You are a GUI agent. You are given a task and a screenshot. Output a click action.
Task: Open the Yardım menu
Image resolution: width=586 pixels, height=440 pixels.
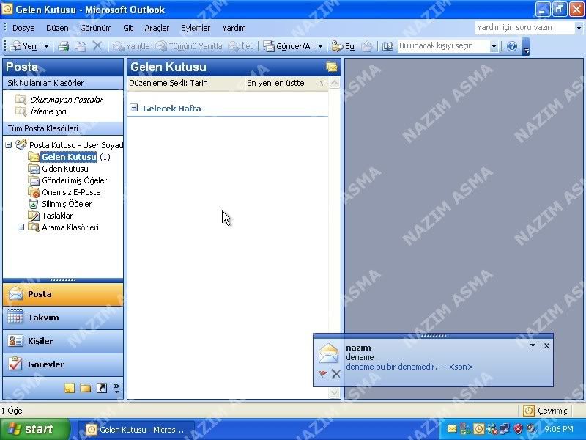234,28
